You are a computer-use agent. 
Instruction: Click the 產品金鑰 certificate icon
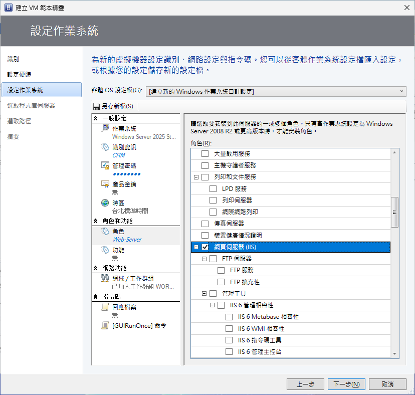pos(105,184)
